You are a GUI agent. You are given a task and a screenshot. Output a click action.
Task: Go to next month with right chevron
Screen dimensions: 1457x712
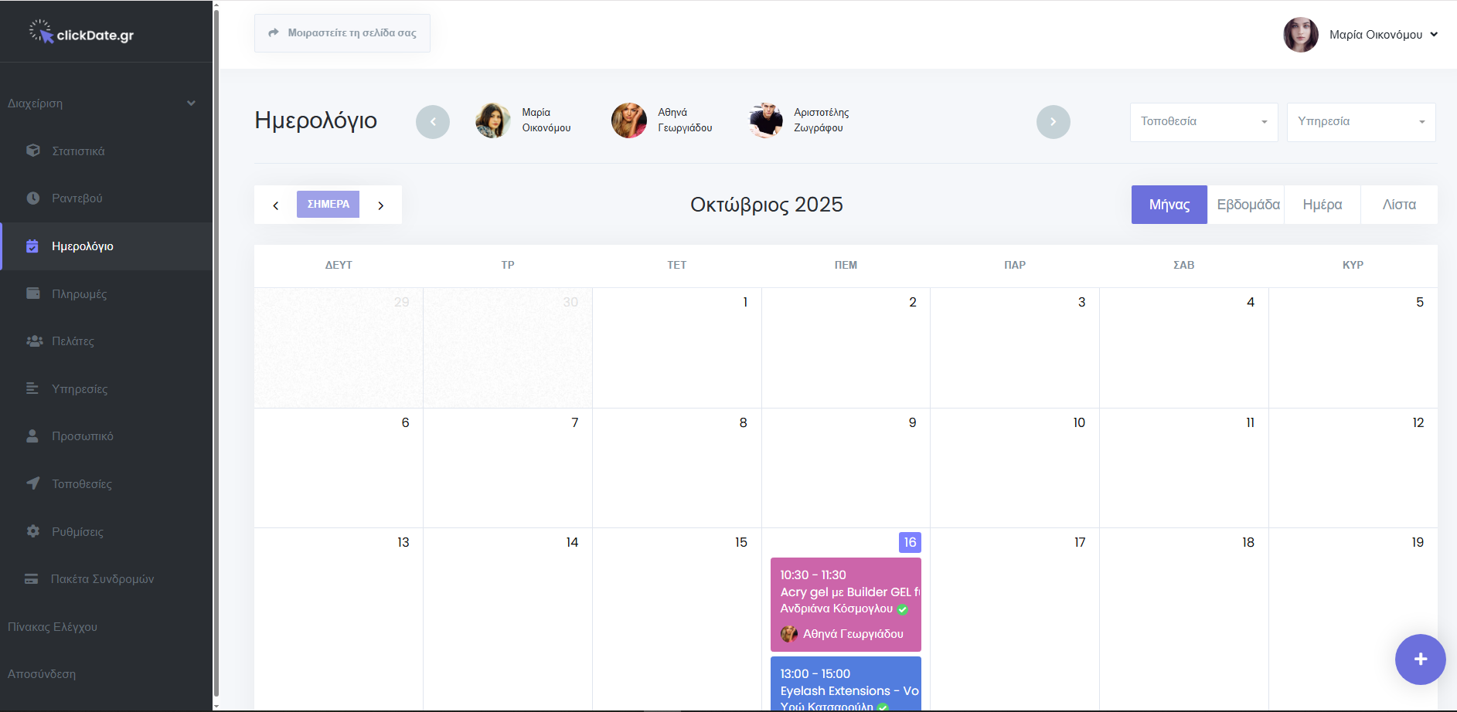pyautogui.click(x=381, y=205)
